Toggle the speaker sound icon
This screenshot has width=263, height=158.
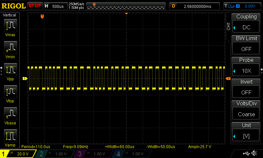tap(254, 153)
